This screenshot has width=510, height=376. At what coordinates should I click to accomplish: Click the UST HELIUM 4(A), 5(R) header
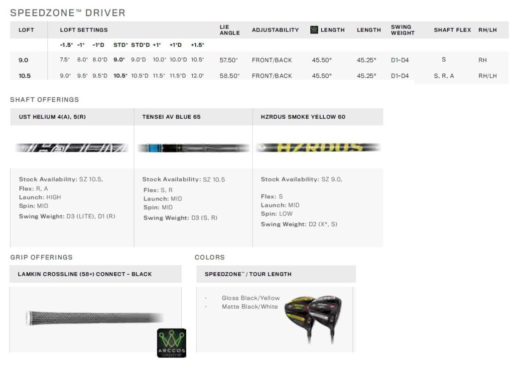(52, 117)
